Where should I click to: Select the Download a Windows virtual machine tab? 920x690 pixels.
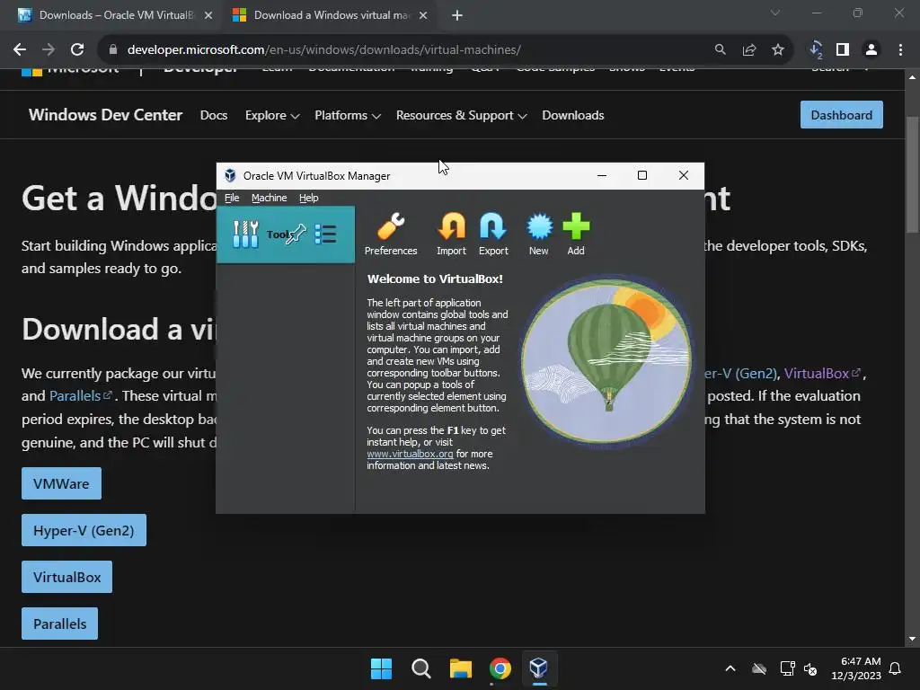tap(332, 15)
